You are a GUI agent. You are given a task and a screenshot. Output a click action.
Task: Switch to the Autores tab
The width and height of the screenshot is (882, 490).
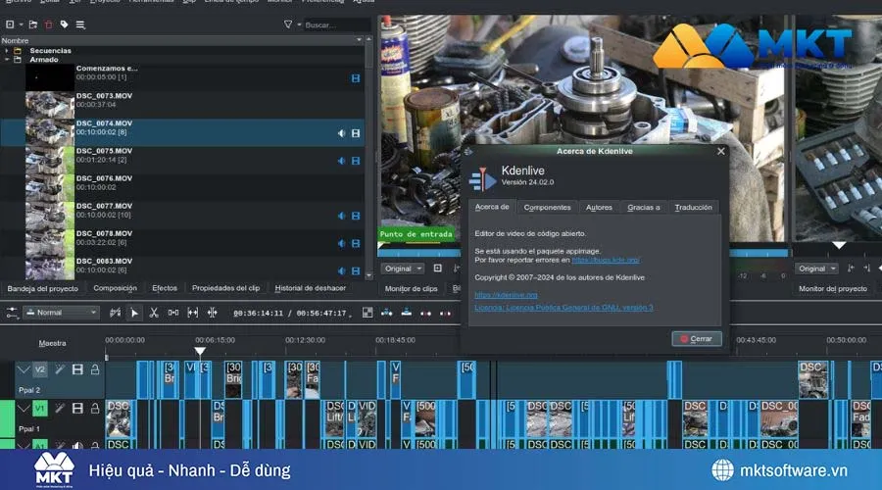[x=599, y=207]
